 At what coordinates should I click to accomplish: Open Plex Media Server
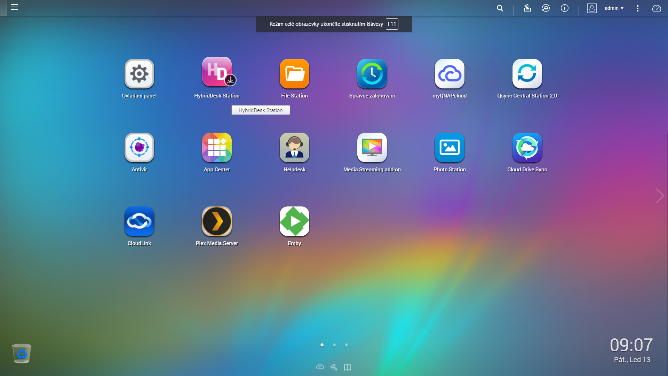217,221
